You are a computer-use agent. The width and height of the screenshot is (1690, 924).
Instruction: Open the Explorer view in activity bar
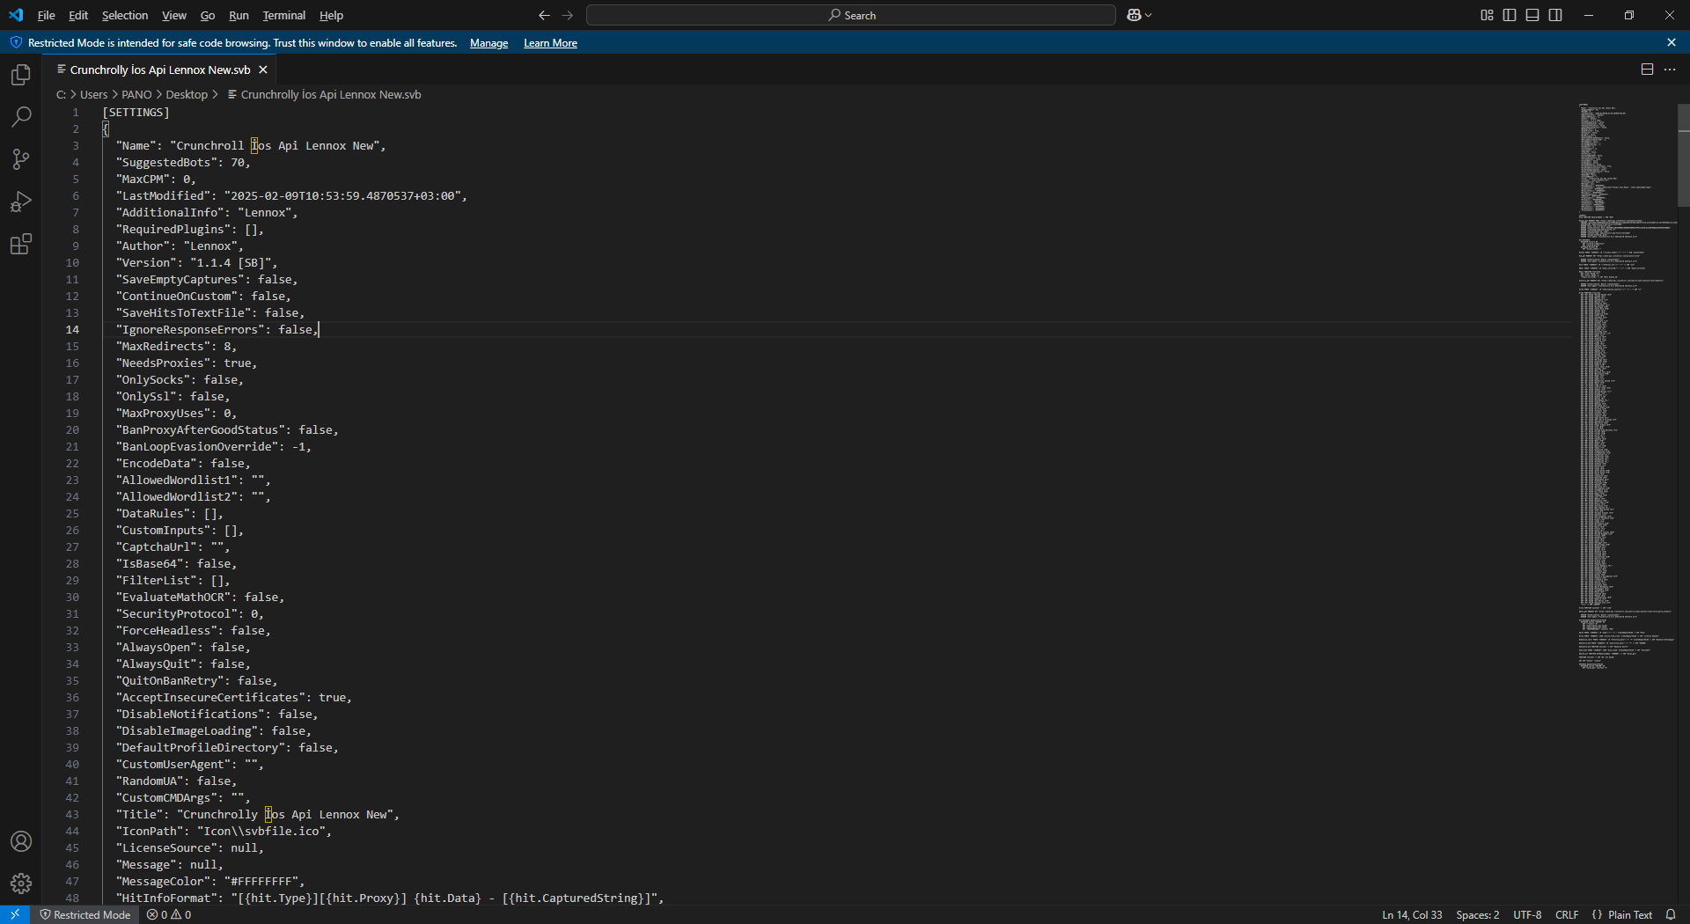[x=21, y=75]
